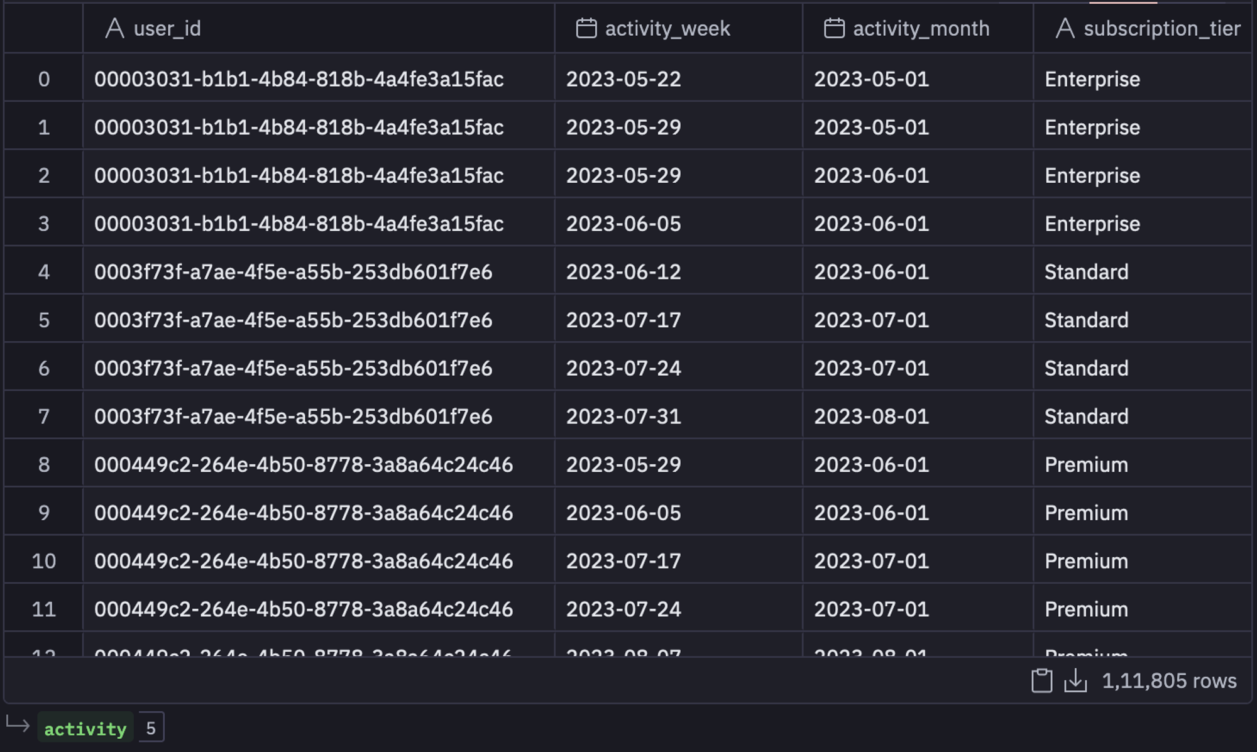Viewport: 1257px width, 752px height.
Task: Sort by the activity_week column header
Action: point(679,28)
